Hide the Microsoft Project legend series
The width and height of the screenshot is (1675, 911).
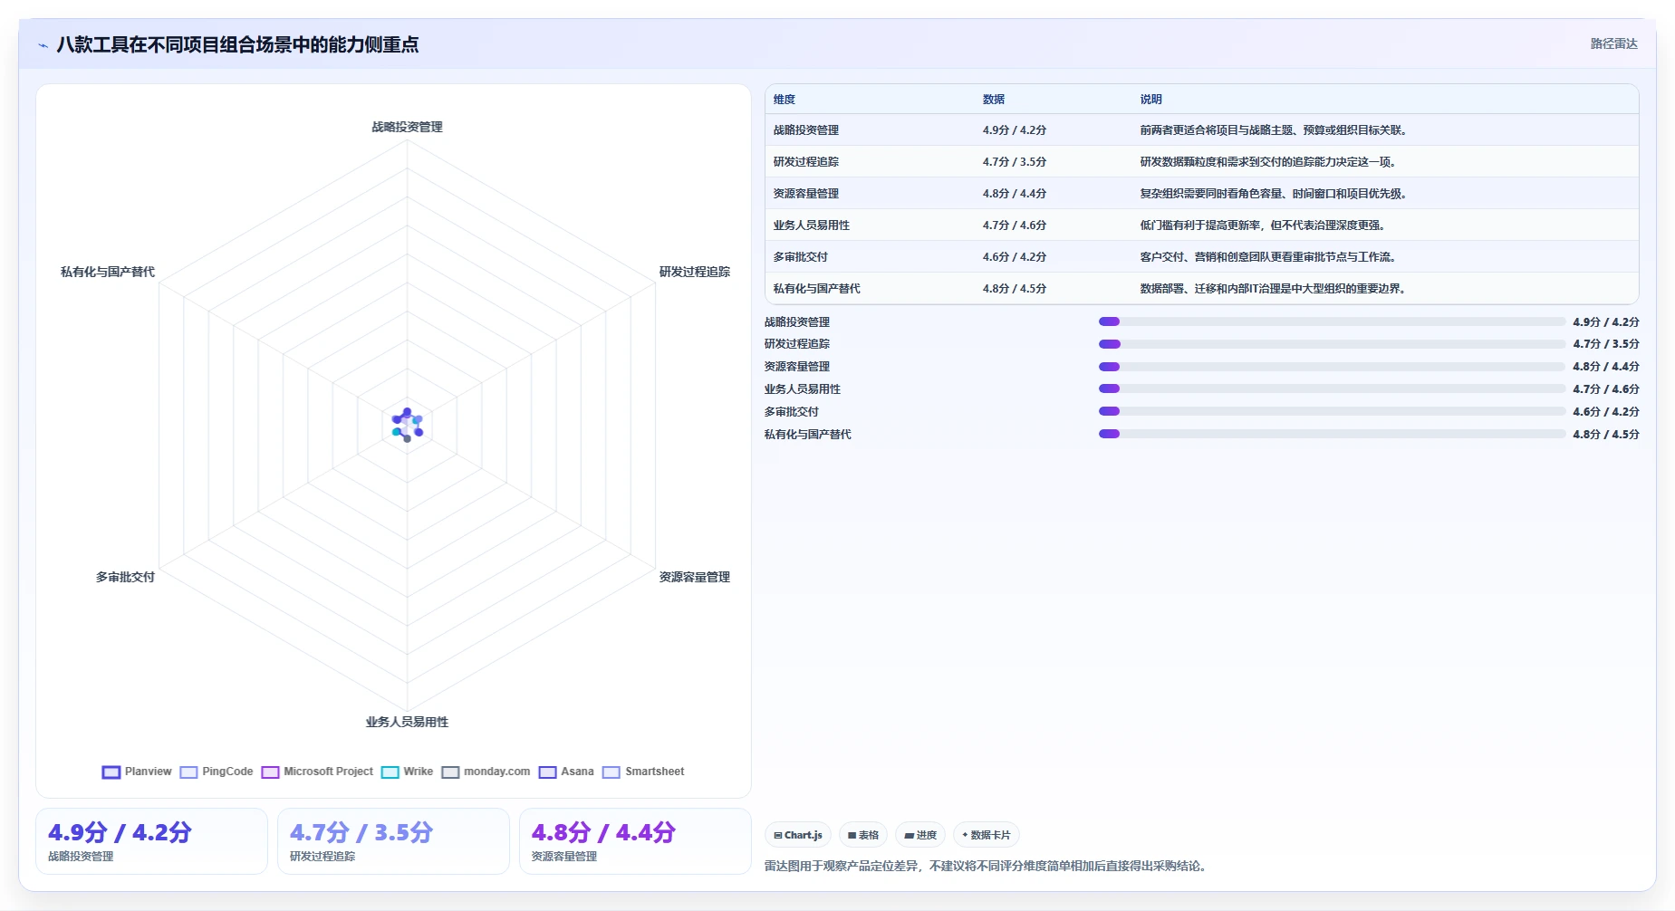click(317, 772)
